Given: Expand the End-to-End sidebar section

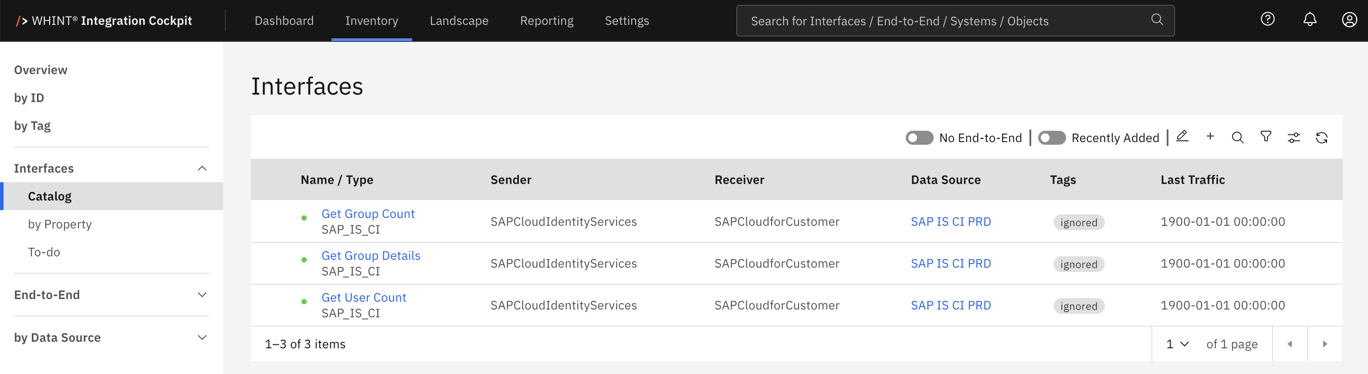Looking at the screenshot, I should (x=202, y=295).
